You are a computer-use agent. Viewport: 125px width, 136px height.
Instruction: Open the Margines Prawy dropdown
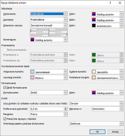(x=66, y=114)
